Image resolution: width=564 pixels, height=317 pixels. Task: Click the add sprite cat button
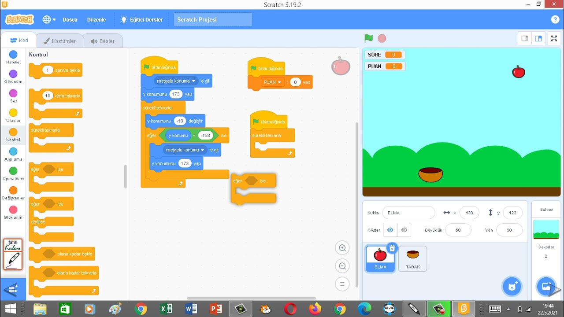(x=512, y=287)
